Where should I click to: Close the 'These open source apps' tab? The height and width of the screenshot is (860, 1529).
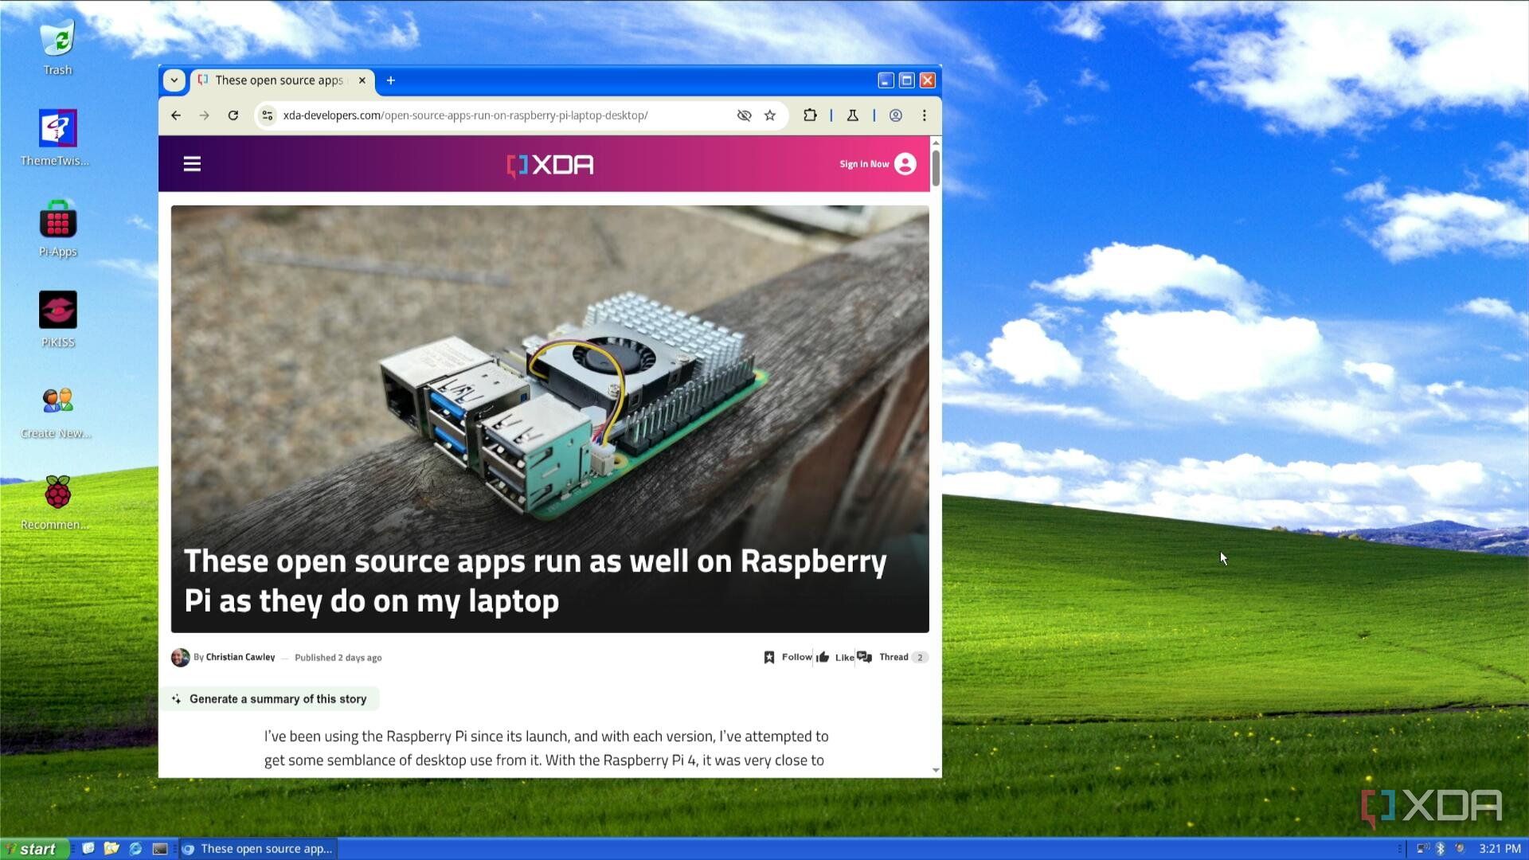(362, 80)
